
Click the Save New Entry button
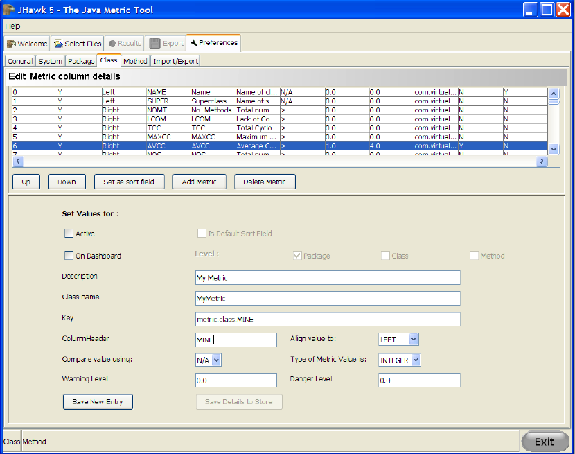98,402
